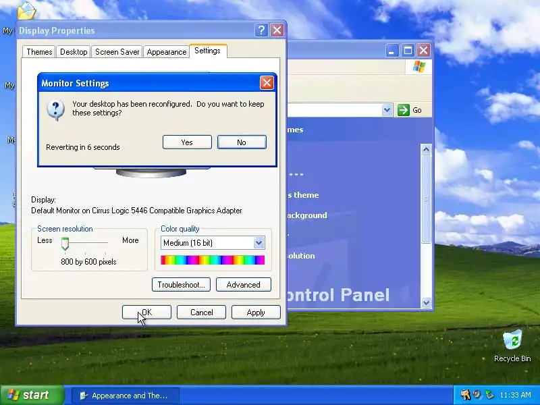The height and width of the screenshot is (405, 540).
Task: Open Advanced display settings
Action: pyautogui.click(x=244, y=285)
